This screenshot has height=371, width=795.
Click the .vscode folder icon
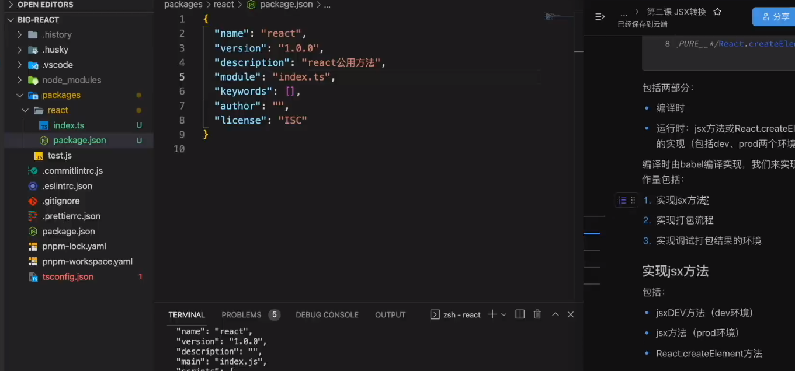(x=33, y=65)
